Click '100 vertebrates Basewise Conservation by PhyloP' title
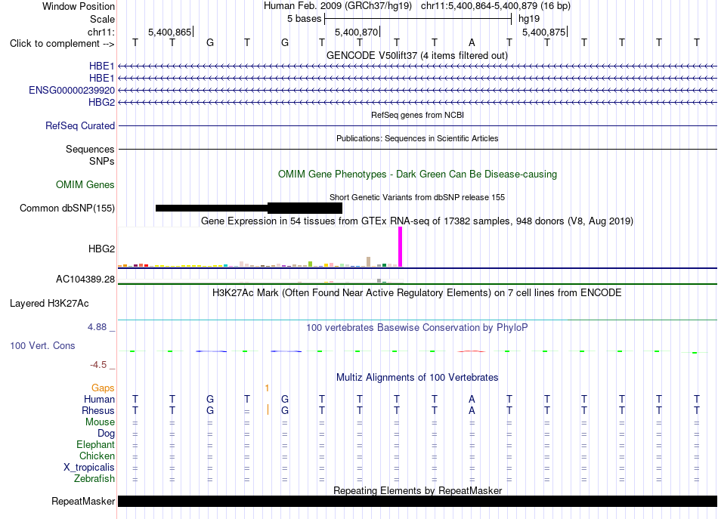718x519 pixels. pyautogui.click(x=417, y=327)
